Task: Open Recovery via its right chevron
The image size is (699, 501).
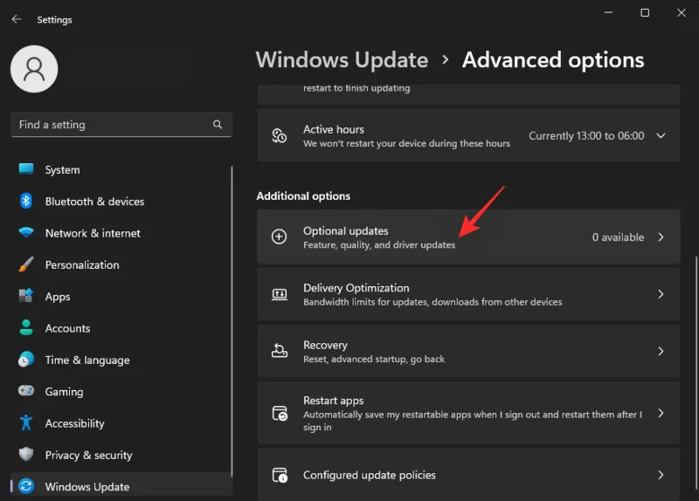Action: pos(661,352)
